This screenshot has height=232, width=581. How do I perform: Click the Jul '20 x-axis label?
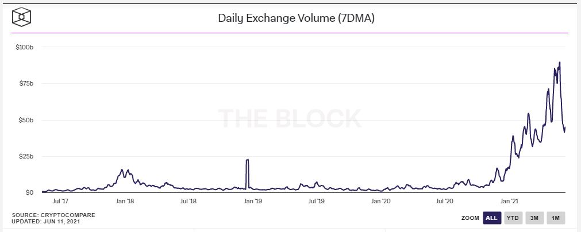[445, 202]
